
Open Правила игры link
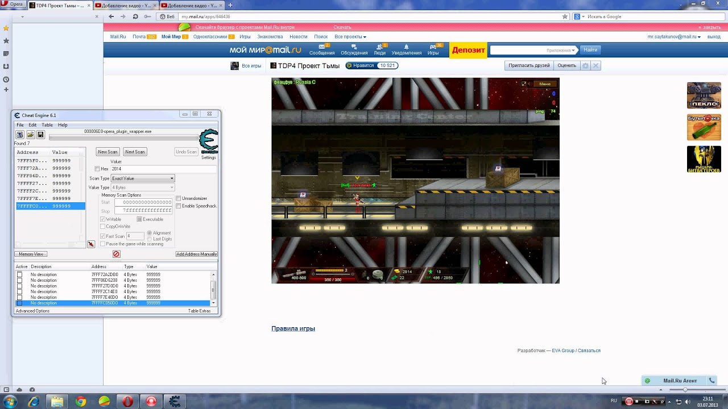293,328
